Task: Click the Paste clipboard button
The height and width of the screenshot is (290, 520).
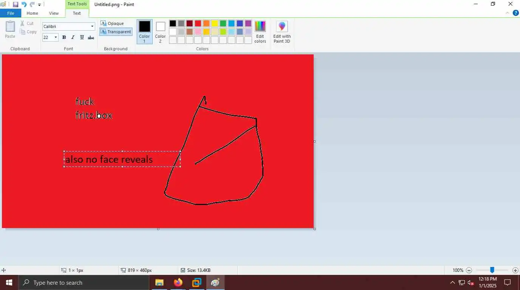Action: tap(10, 30)
